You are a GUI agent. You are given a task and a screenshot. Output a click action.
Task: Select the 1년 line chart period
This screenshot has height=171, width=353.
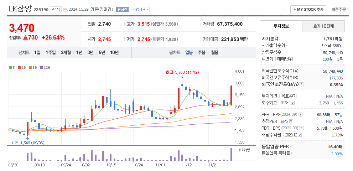[x=79, y=52]
